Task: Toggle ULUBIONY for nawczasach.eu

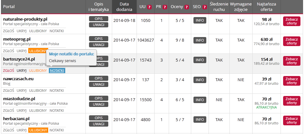Action: pos(38,91)
